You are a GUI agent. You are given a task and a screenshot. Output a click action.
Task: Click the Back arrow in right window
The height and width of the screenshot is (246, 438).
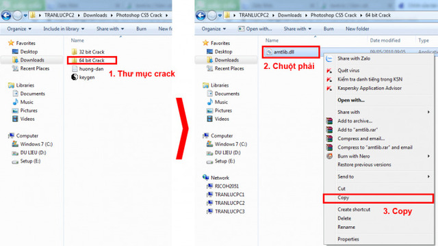tap(201, 15)
